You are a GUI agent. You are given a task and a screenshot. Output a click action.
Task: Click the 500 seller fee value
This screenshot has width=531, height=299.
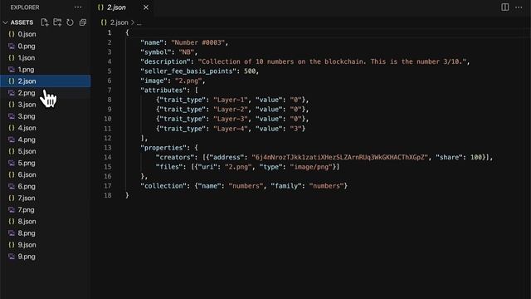click(250, 71)
